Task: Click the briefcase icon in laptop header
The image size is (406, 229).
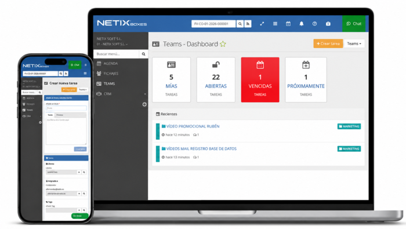Action: point(328,24)
